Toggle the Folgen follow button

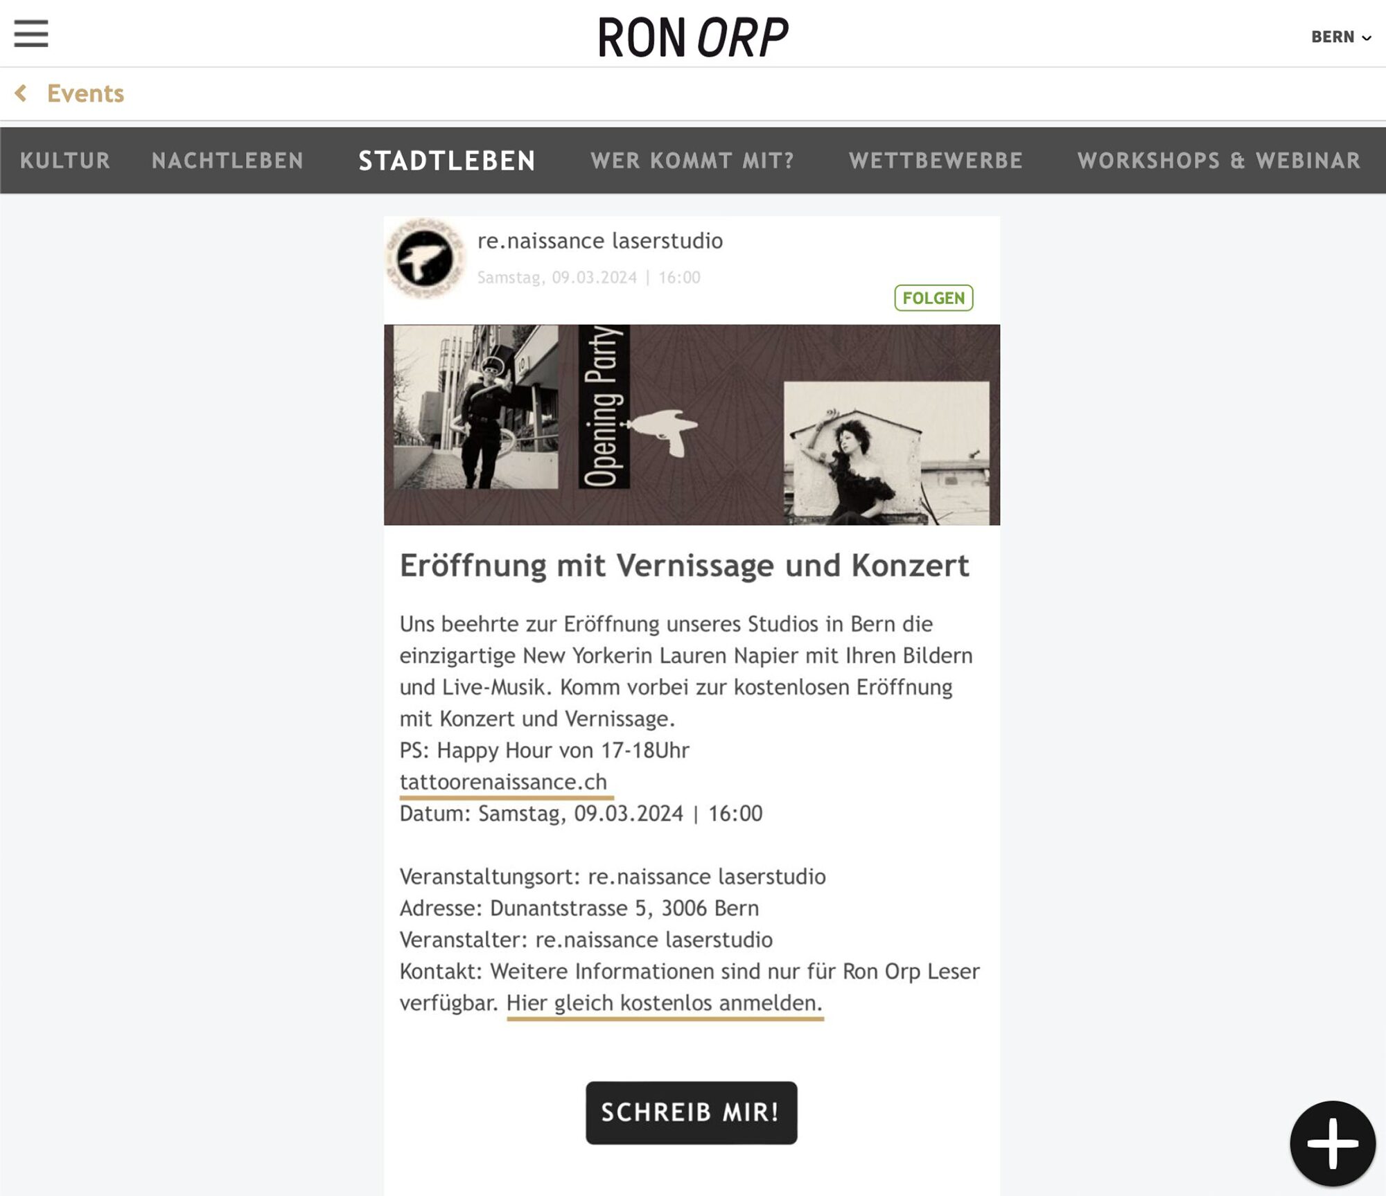click(933, 298)
